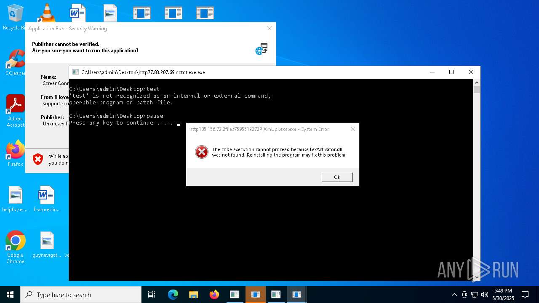Open Firefox desktop shortcut

pos(16,154)
